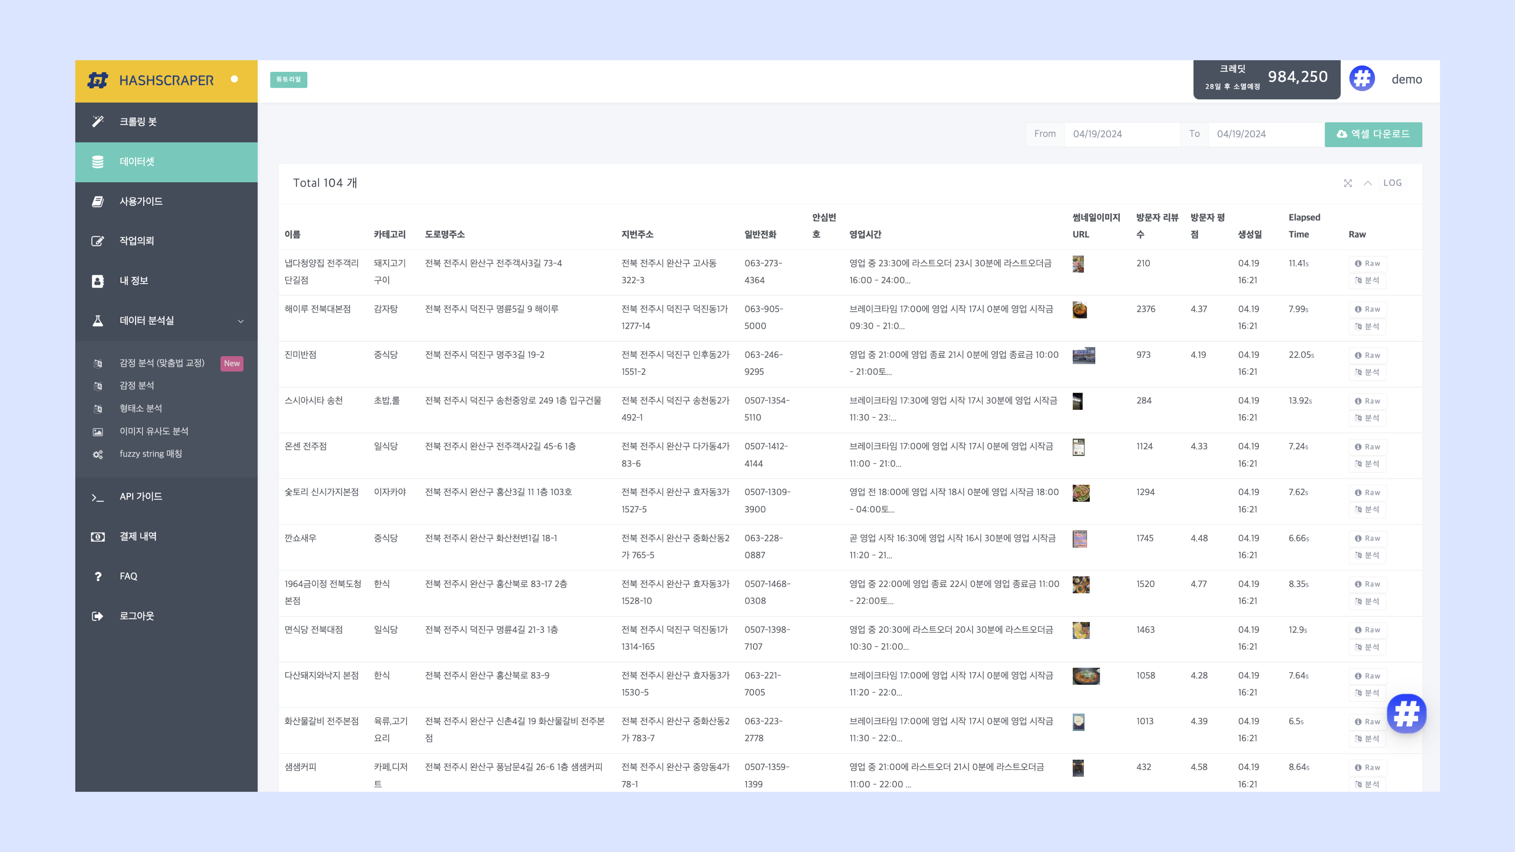
Task: Click the 분석 button for 스시아시타 송천 row
Action: 1367,418
